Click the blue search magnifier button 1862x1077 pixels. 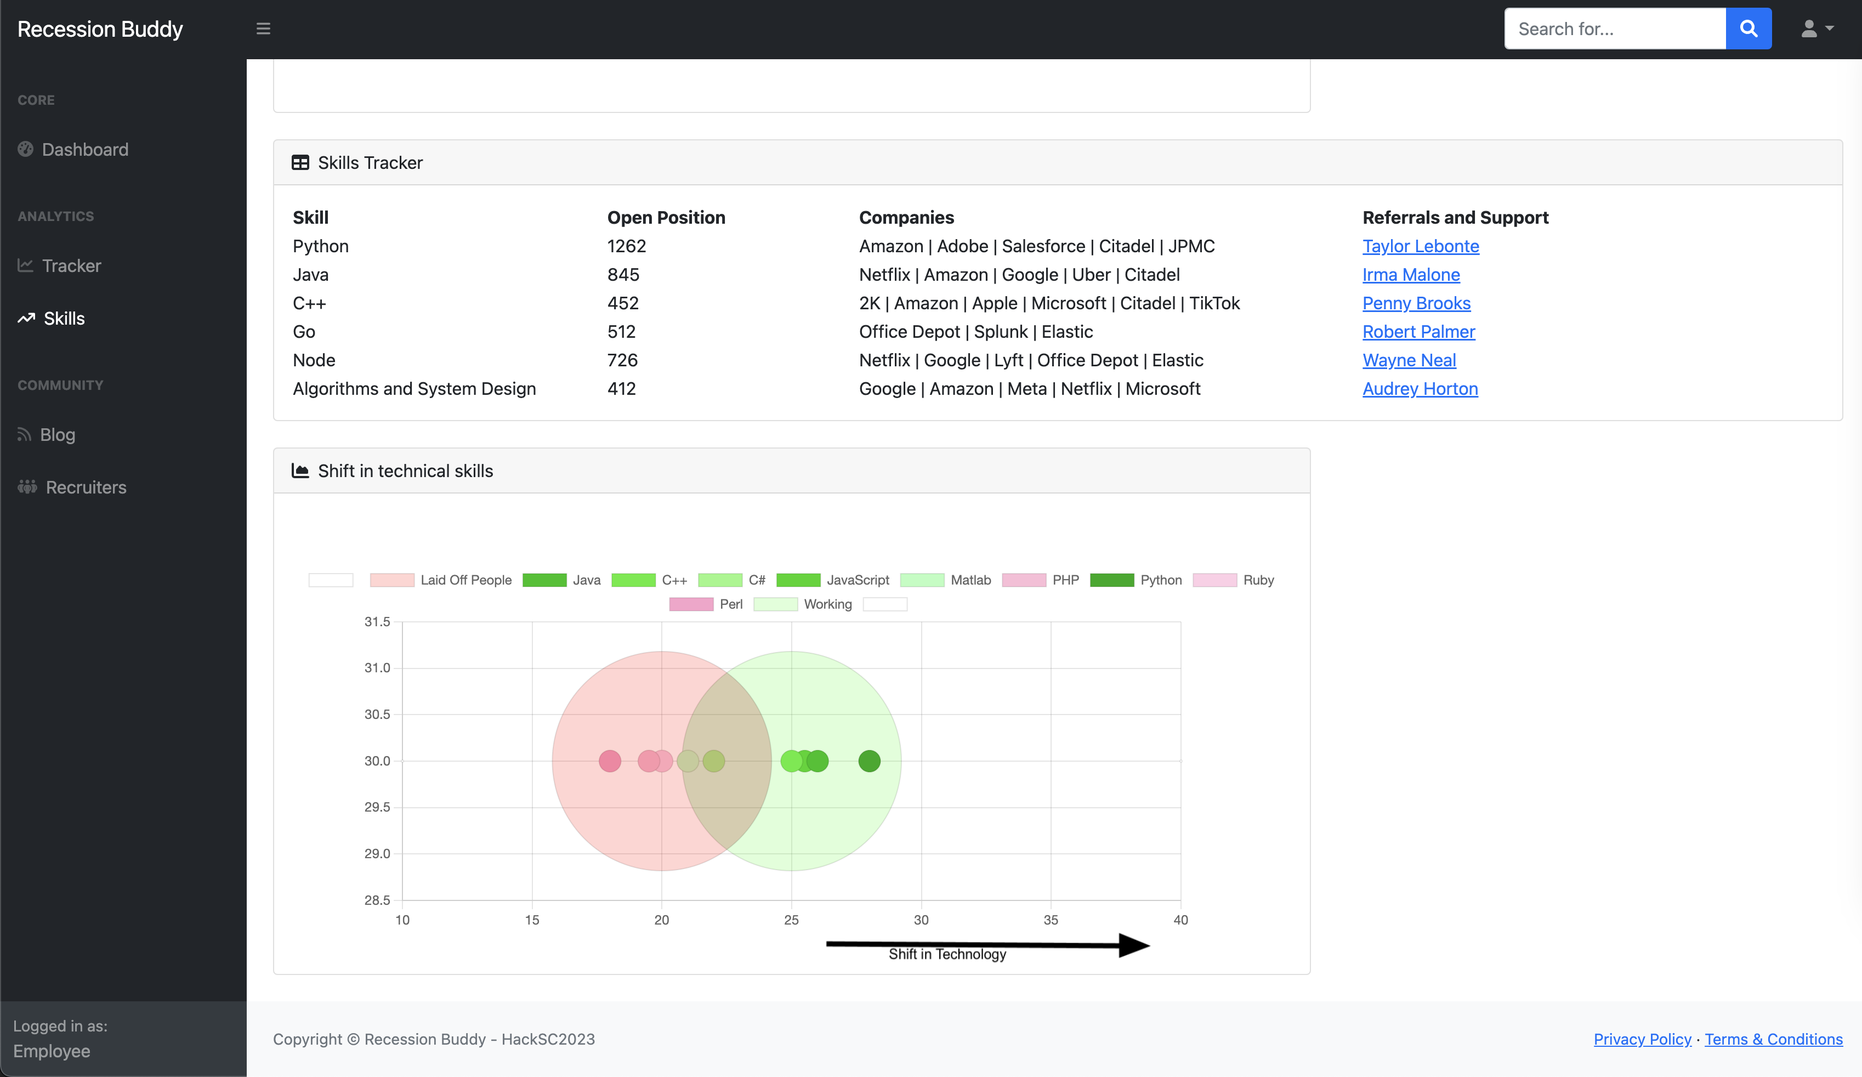tap(1748, 29)
